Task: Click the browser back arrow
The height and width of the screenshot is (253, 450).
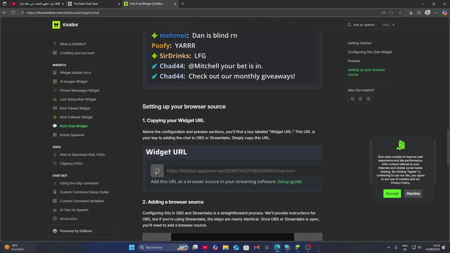Action: pyautogui.click(x=5, y=13)
